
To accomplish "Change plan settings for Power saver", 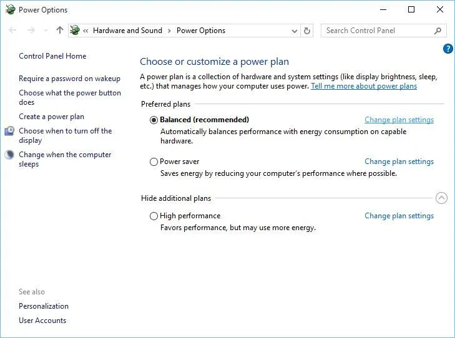I will pos(399,162).
